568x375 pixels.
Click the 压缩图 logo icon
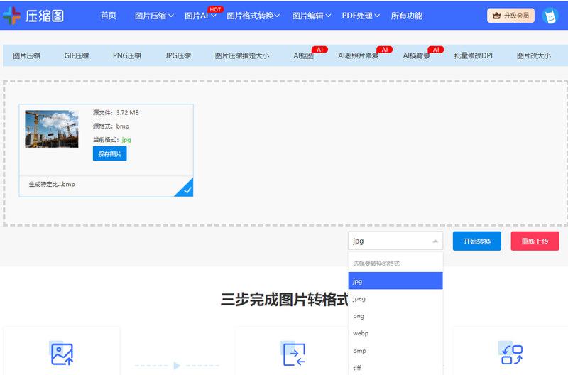point(12,16)
